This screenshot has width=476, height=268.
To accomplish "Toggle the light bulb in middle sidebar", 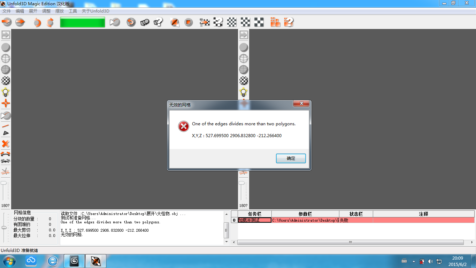I will (244, 92).
